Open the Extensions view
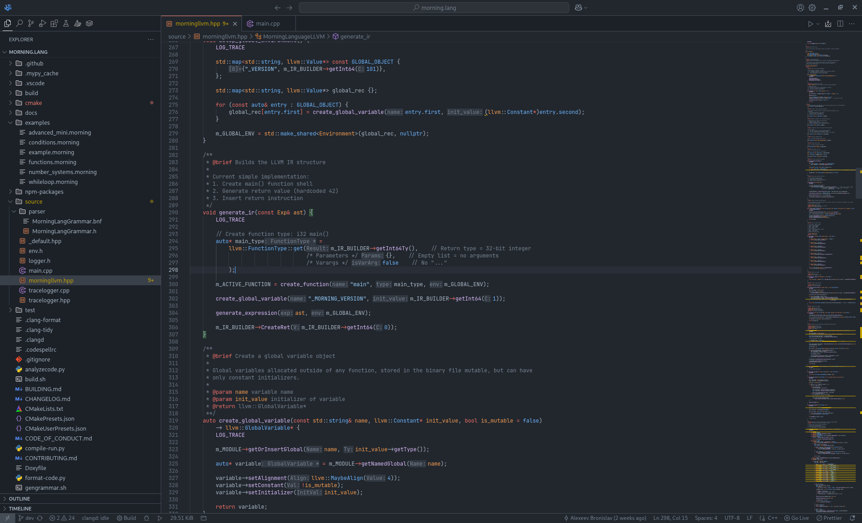This screenshot has width=862, height=523. (x=54, y=23)
